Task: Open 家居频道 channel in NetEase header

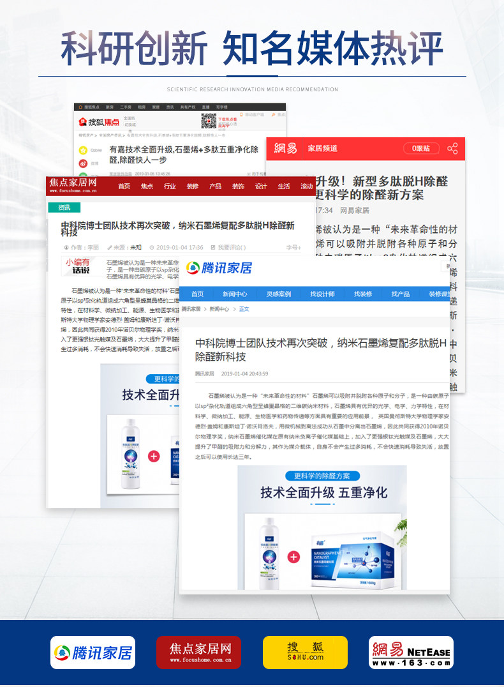Action: (x=322, y=149)
